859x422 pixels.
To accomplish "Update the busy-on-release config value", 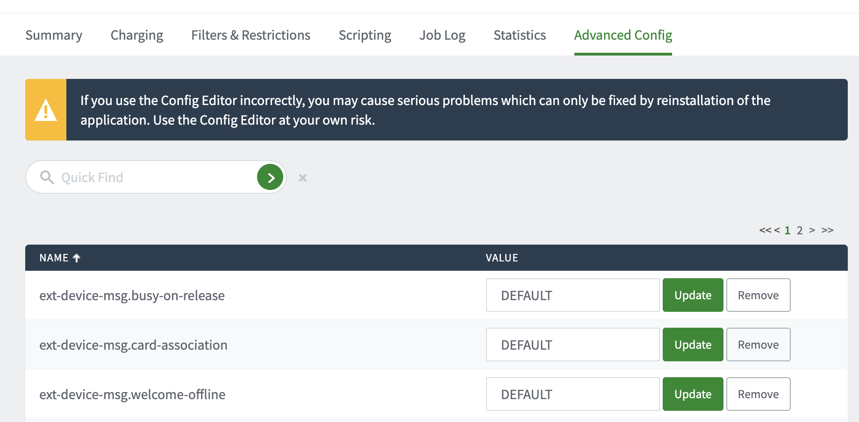I will coord(693,295).
